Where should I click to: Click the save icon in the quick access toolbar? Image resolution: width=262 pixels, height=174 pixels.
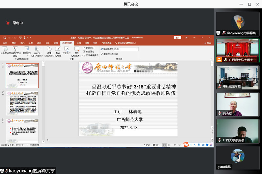click(4, 38)
